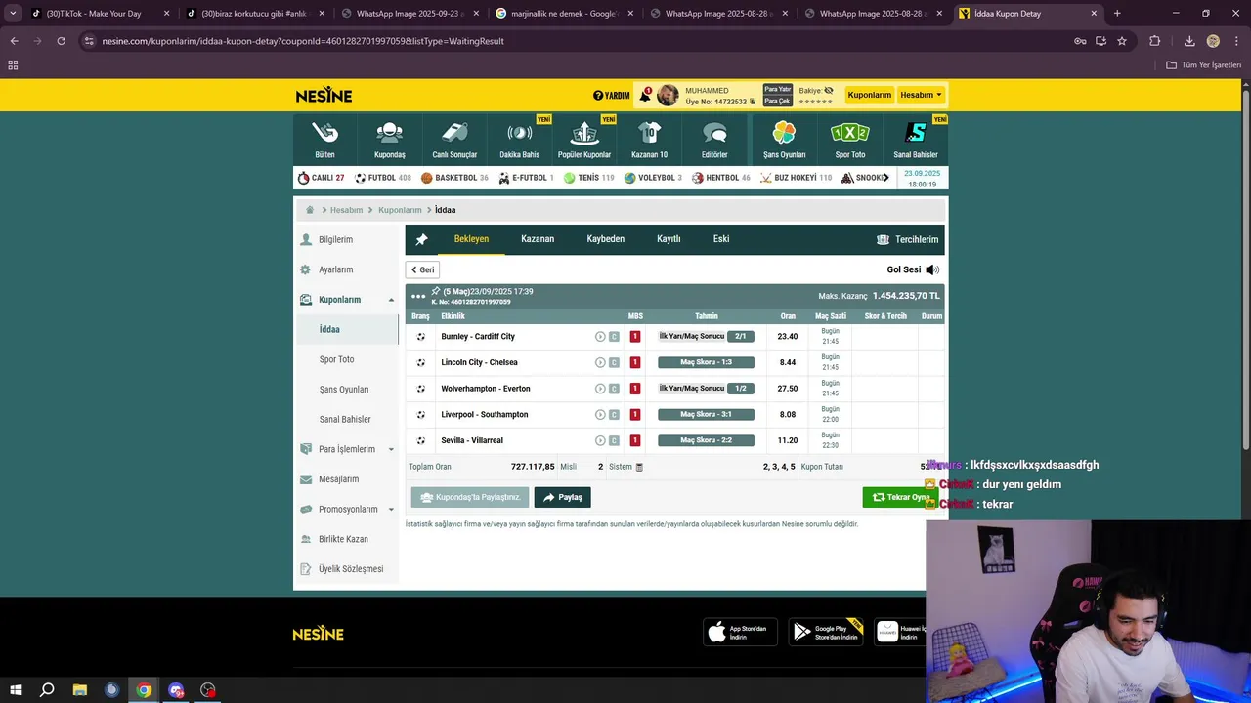Open Üyelik Sözleşmesi in sidebar
Viewport: 1251px width, 703px height.
(x=351, y=569)
